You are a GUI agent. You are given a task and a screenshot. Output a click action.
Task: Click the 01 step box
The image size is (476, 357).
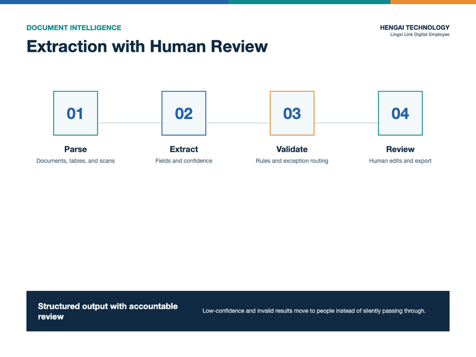tap(76, 113)
